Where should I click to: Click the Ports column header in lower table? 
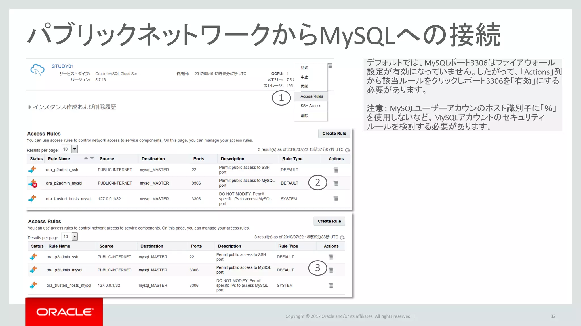(196, 246)
